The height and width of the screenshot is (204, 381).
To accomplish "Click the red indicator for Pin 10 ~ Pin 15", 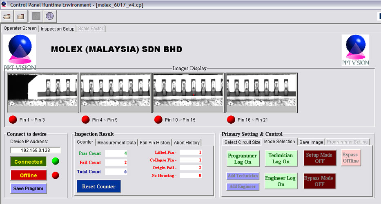I will (x=158, y=120).
